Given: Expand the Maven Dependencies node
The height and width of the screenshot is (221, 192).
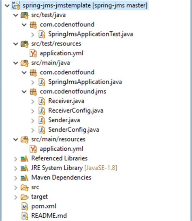Looking at the screenshot, I should 16,178.
